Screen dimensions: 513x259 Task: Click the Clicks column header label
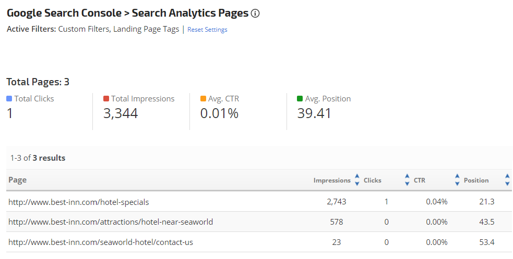(373, 180)
